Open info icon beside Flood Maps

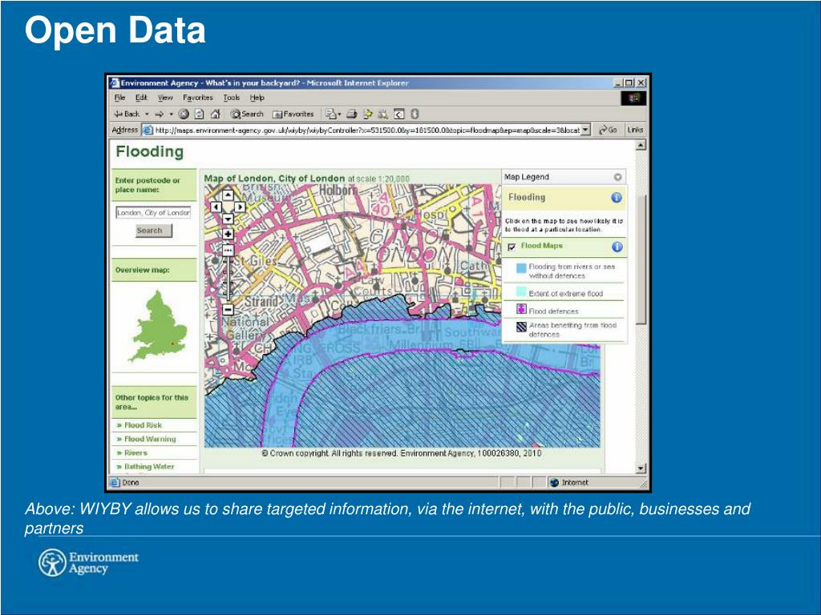coord(617,247)
